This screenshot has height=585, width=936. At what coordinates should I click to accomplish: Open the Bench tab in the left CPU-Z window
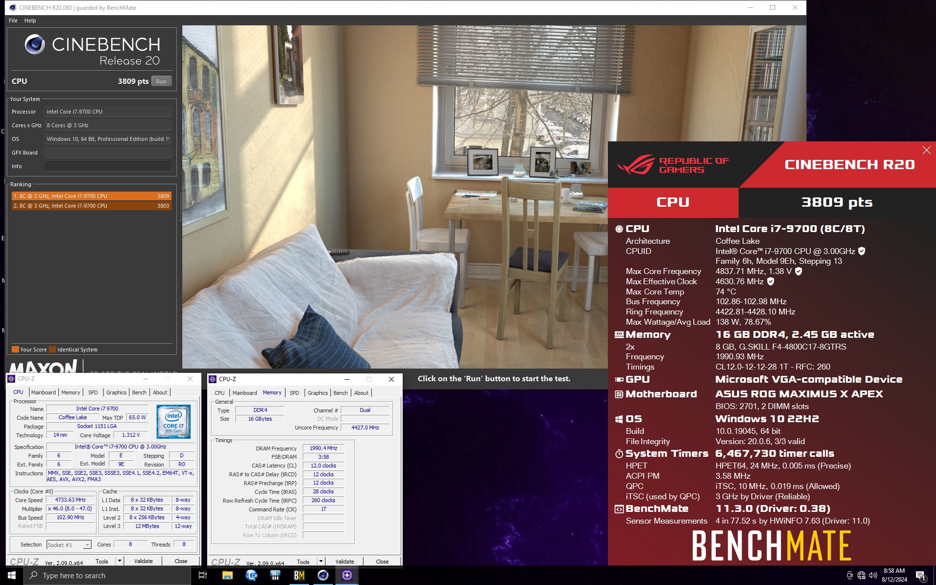coord(139,392)
